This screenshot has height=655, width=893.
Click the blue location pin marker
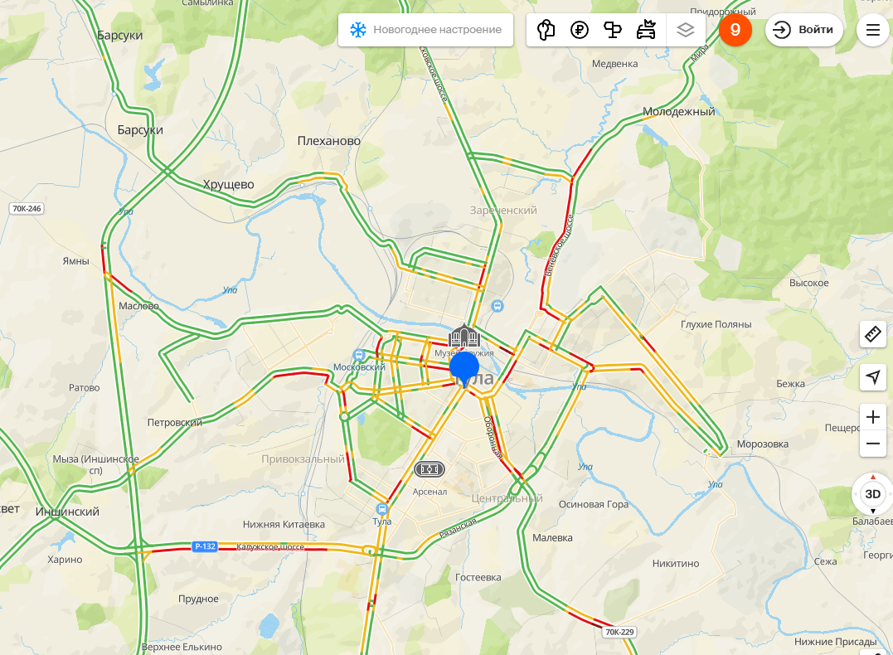pos(464,369)
